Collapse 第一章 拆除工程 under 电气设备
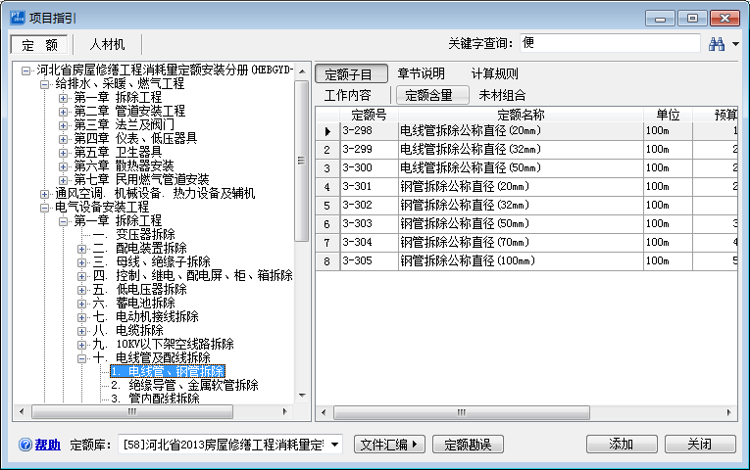 coord(63,221)
